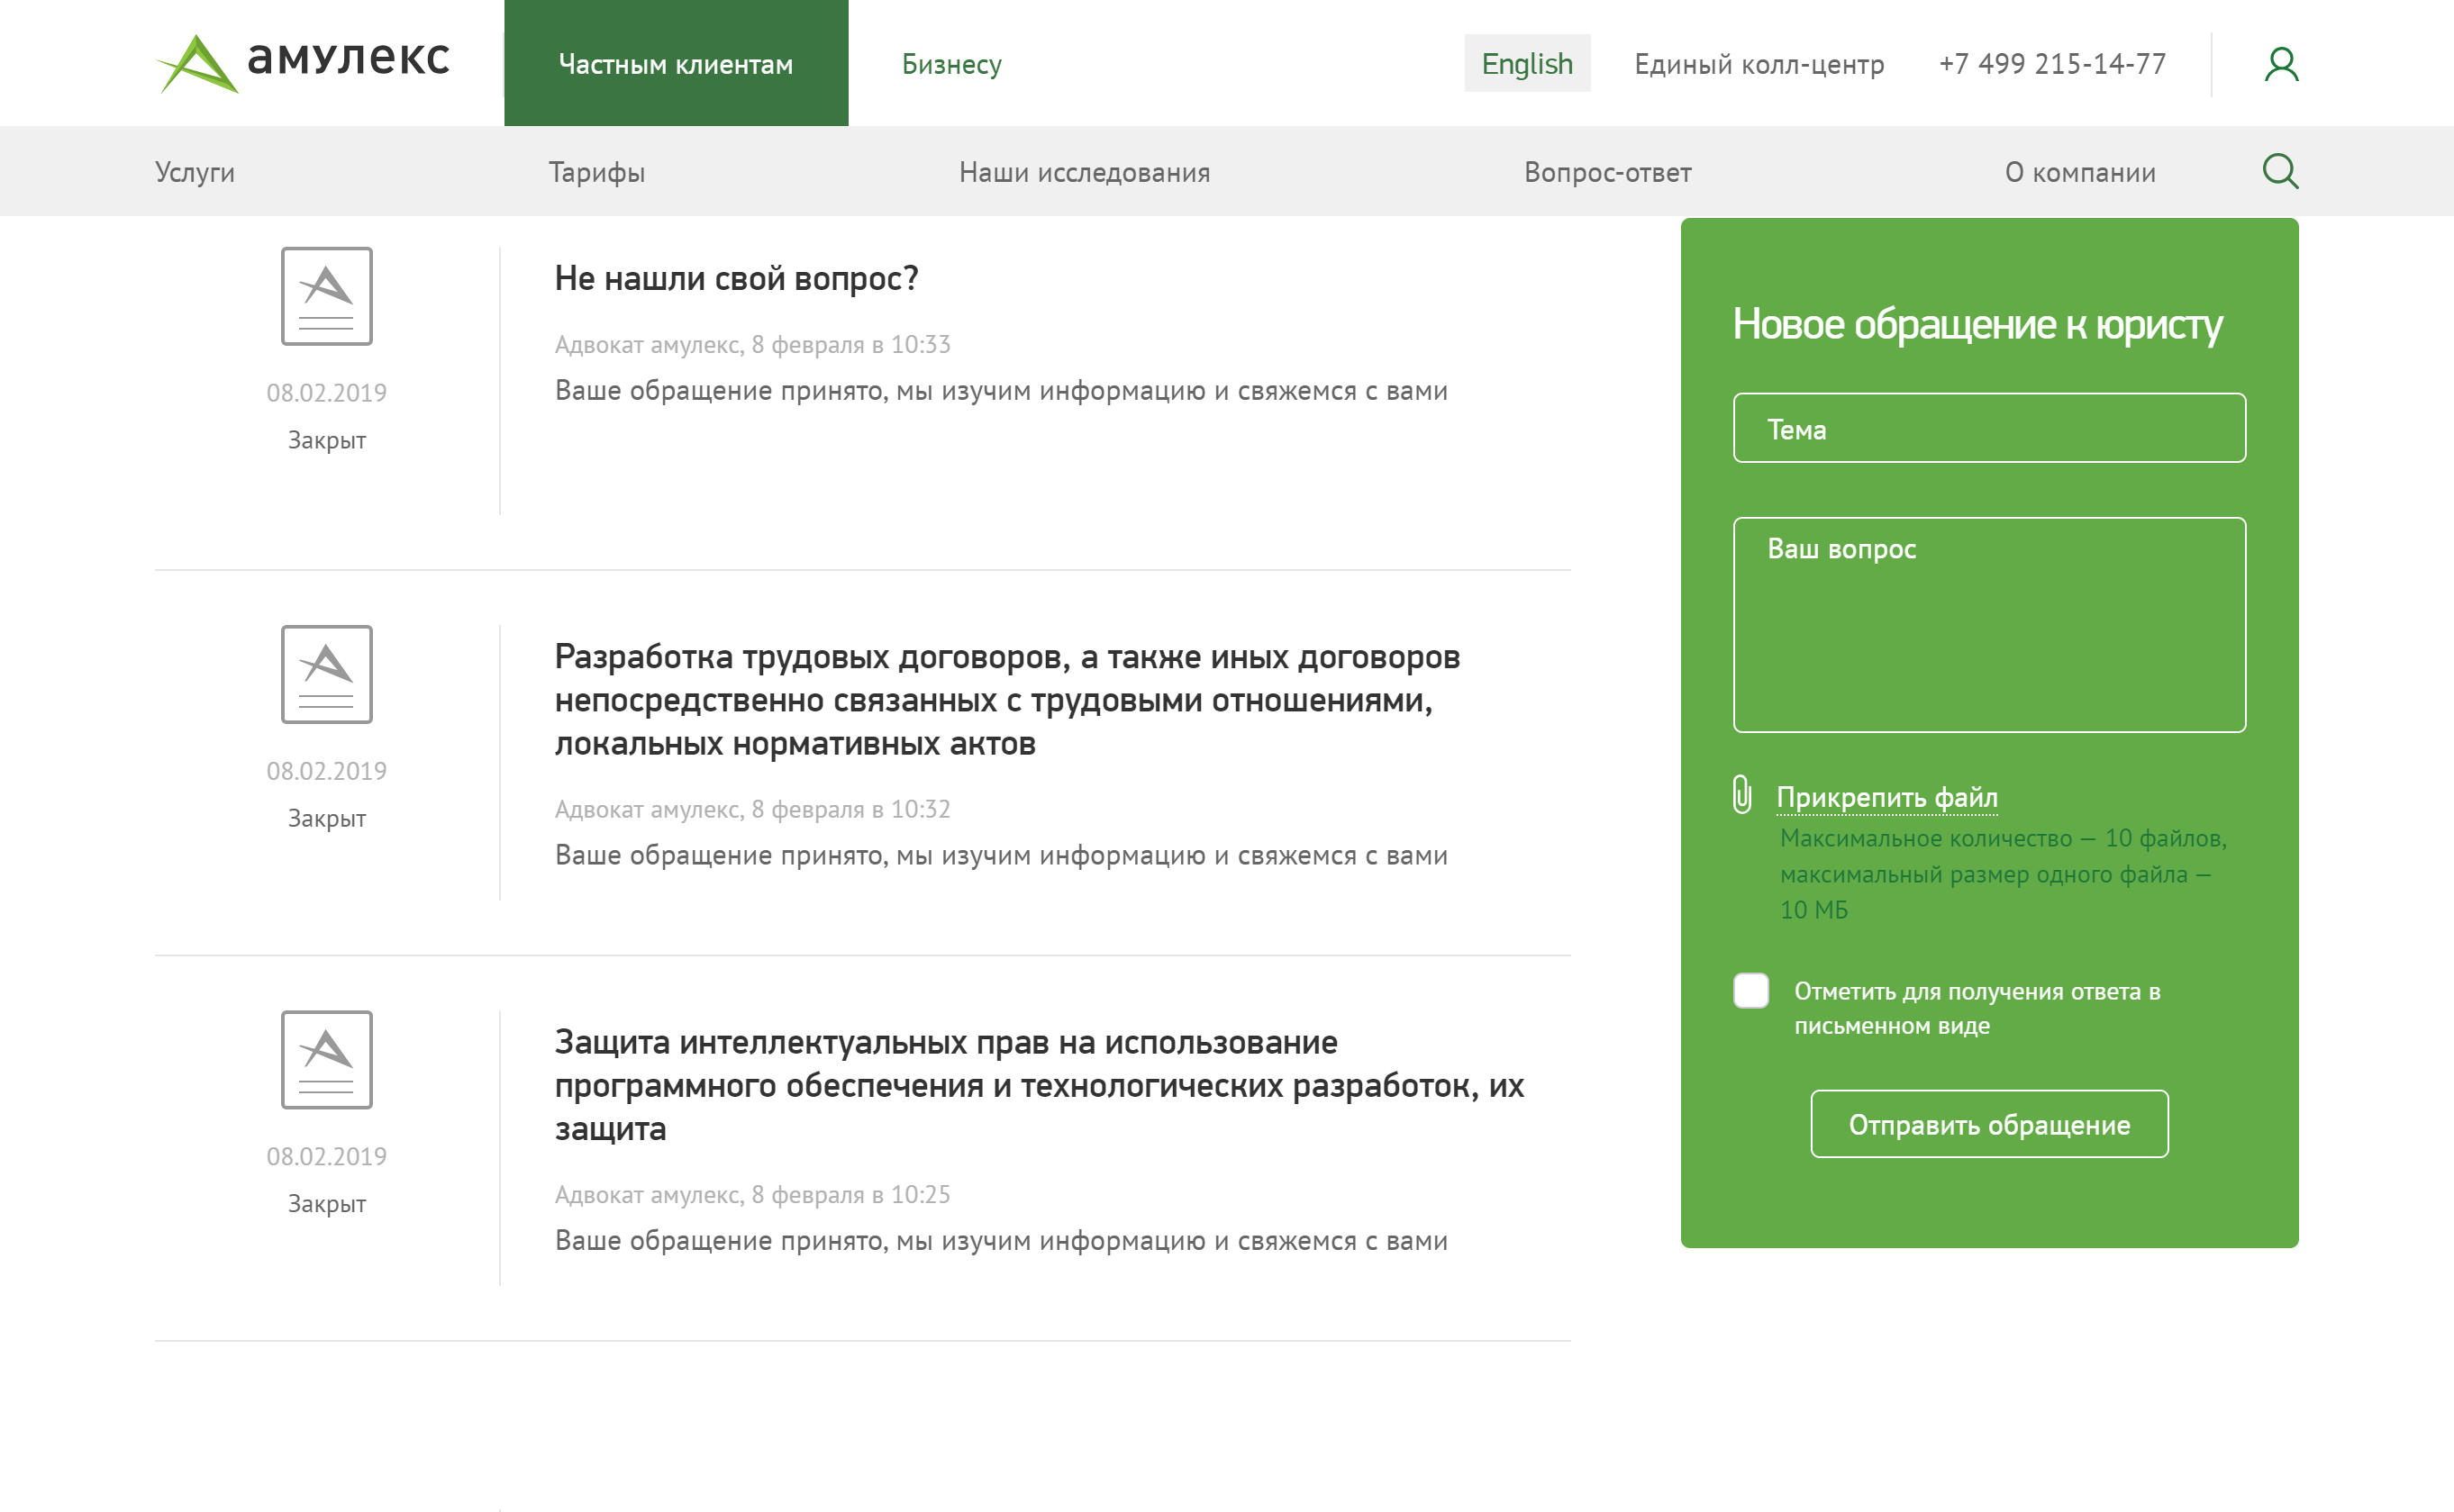Open 'Защита интеллектуальных прав' request title
2454x1512 pixels.
coord(1040,1085)
